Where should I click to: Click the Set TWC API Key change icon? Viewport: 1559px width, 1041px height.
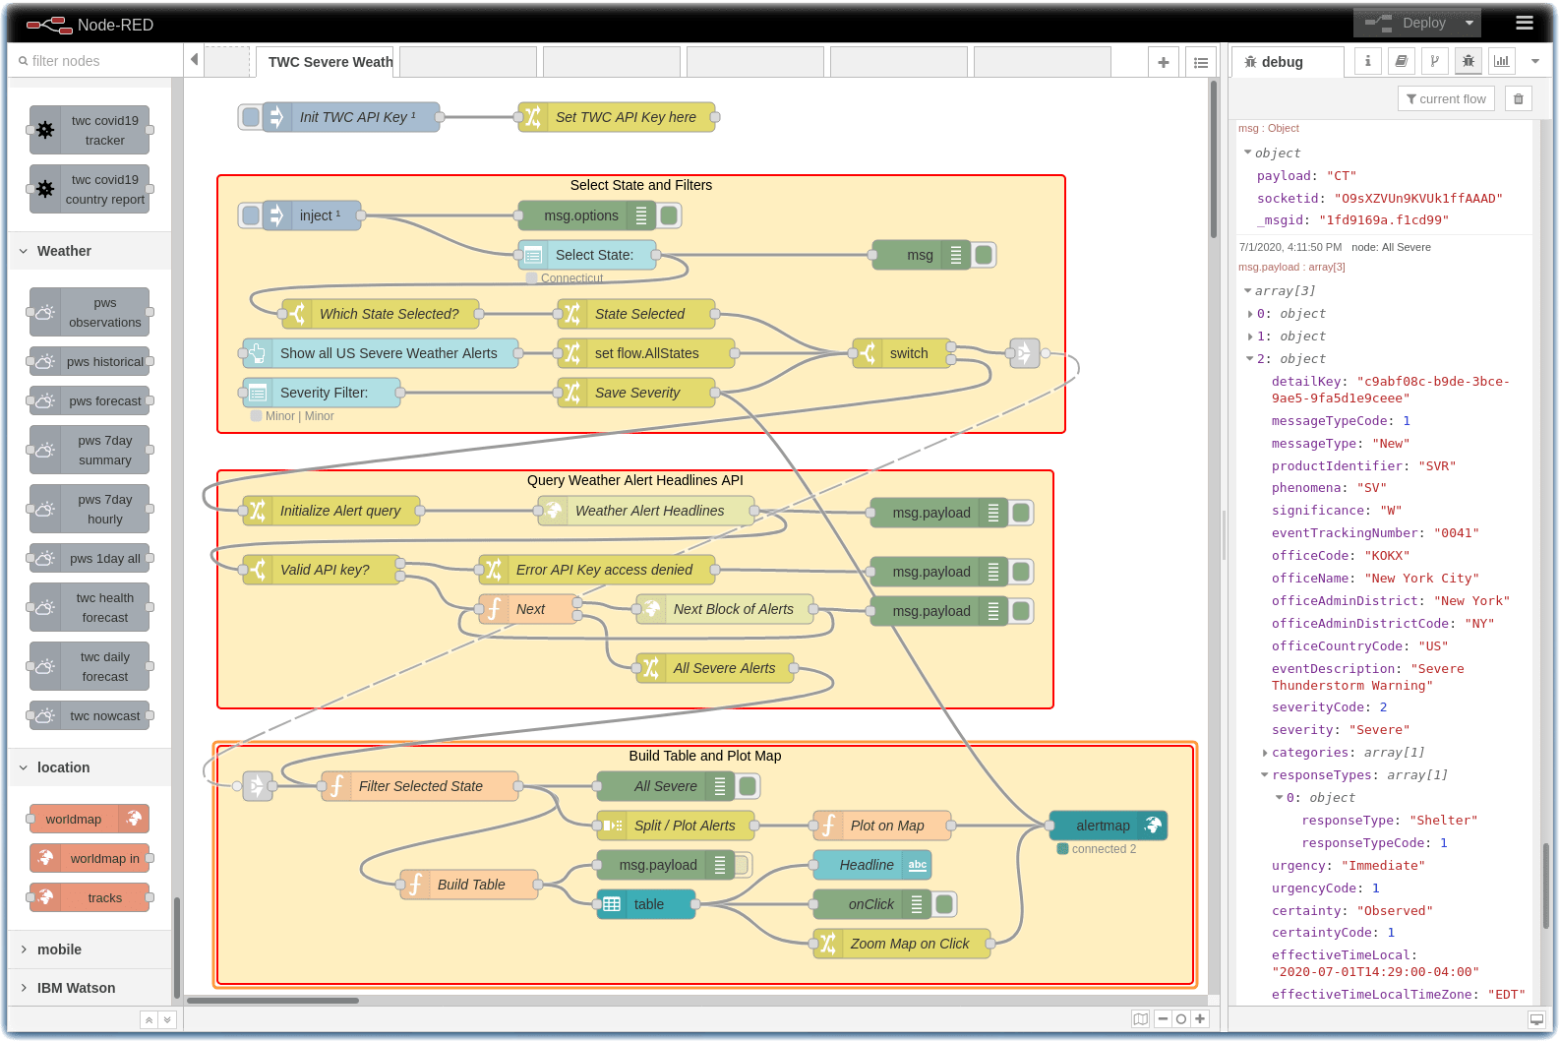tap(533, 117)
